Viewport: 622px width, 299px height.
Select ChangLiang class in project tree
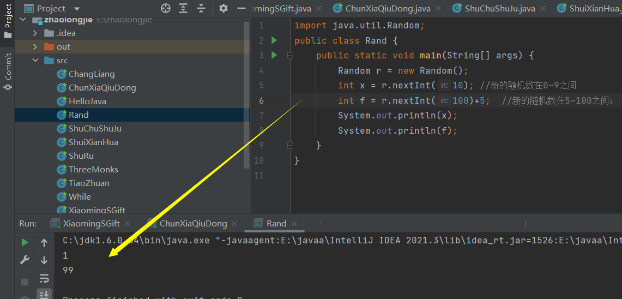[x=92, y=74]
